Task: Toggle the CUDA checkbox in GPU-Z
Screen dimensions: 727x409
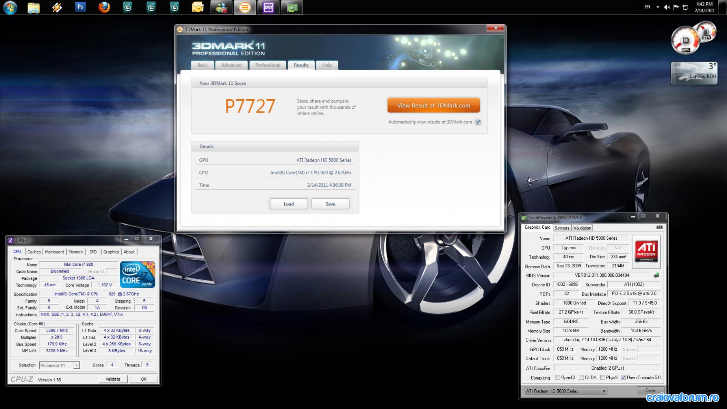Action: tap(581, 378)
